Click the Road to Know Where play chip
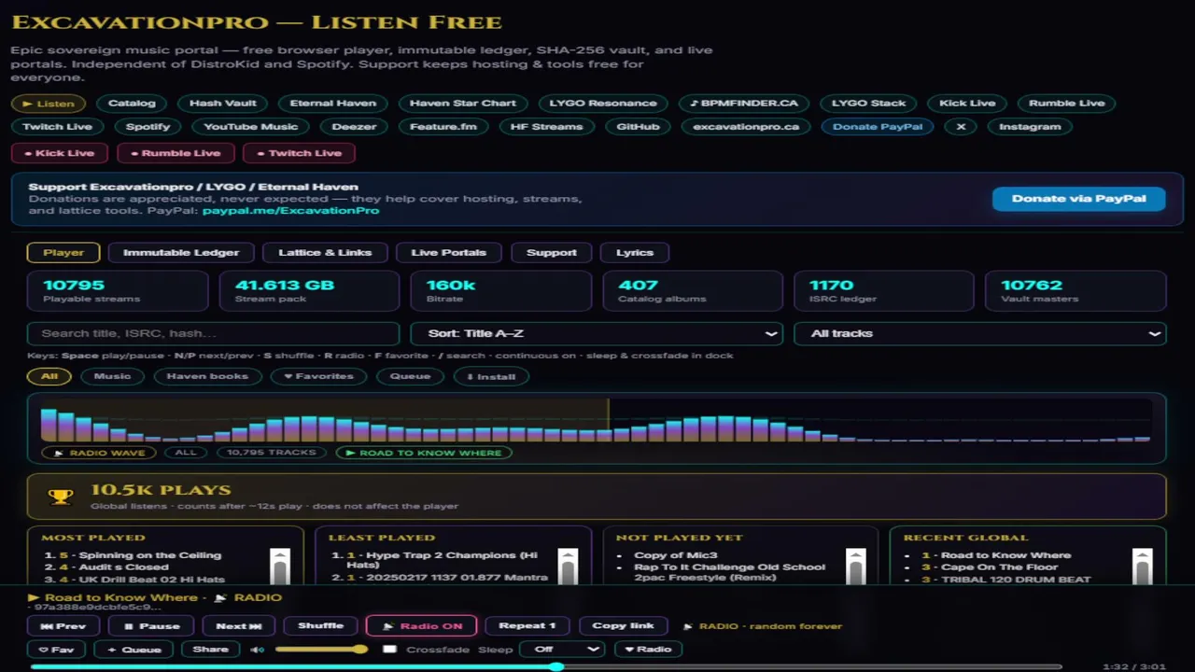 424,453
